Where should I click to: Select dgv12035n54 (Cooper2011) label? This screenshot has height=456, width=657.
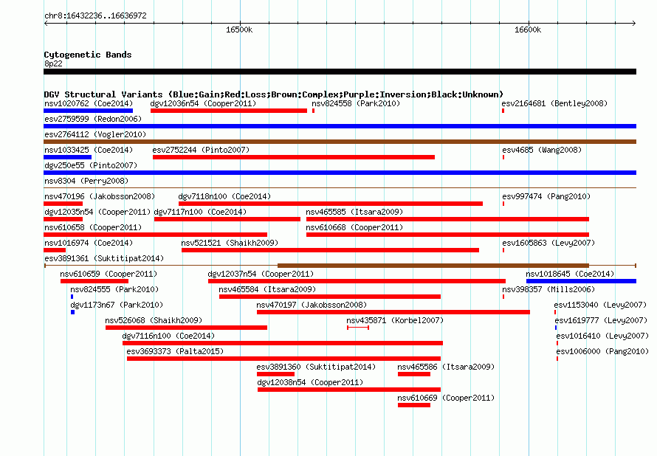coord(97,212)
